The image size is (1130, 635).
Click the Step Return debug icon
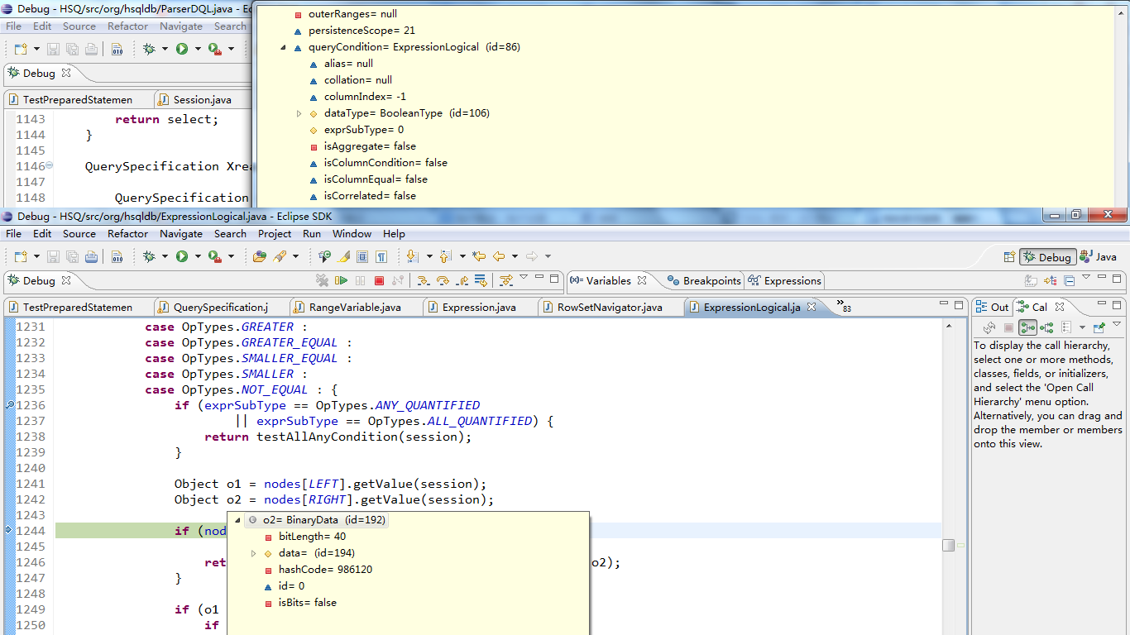coord(462,280)
